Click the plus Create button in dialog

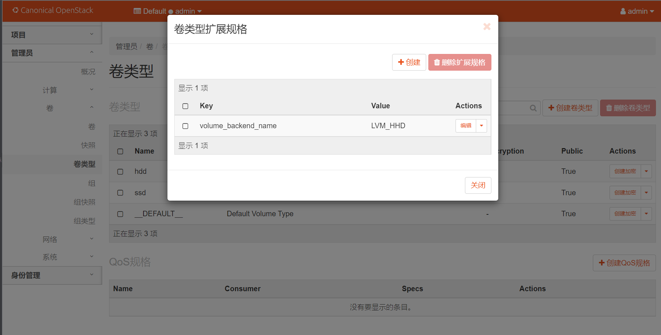click(409, 62)
